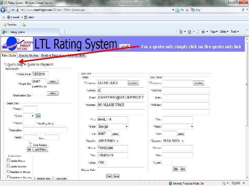Open the Origin State dropdown showing Georgia

coord(113,126)
